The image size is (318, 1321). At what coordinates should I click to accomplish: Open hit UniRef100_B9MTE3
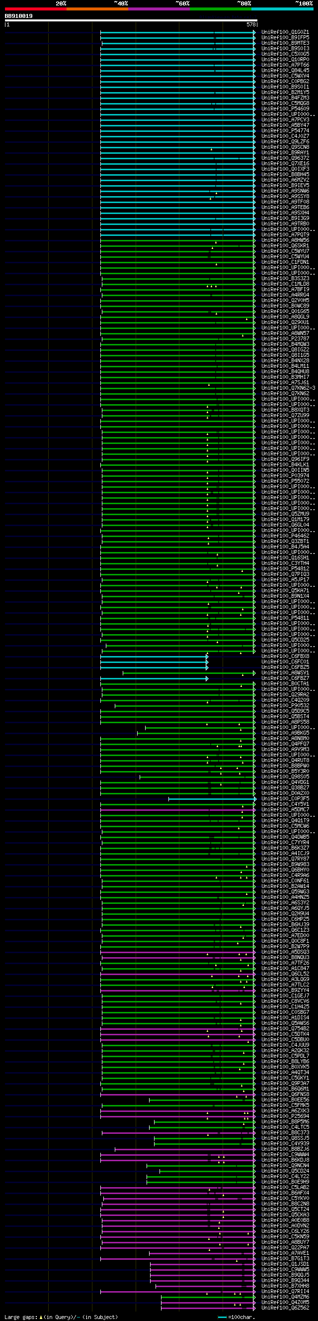coord(285,43)
